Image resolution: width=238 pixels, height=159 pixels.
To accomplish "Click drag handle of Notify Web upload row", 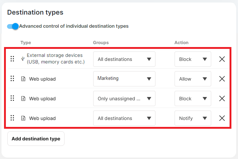I will coord(12,118).
